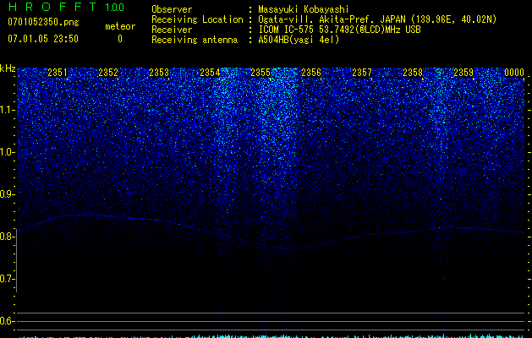Screen dimensions: 532x338
Task: Click the Observer field label
Action: (x=172, y=9)
